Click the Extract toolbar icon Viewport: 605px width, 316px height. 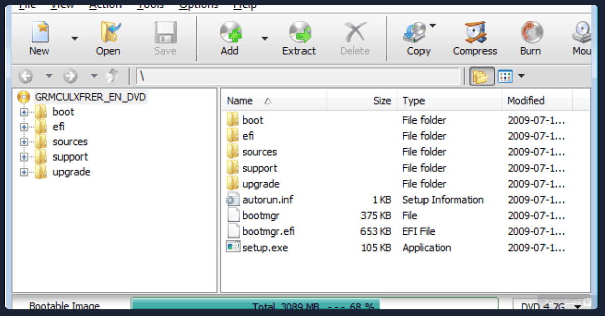pos(299,32)
